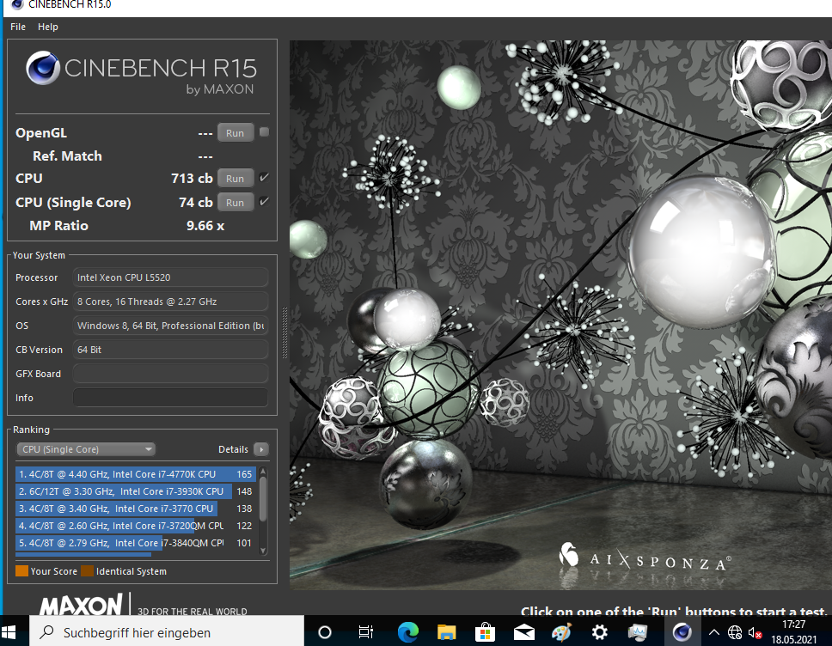
Task: Click the taskbar search box
Action: pos(167,632)
